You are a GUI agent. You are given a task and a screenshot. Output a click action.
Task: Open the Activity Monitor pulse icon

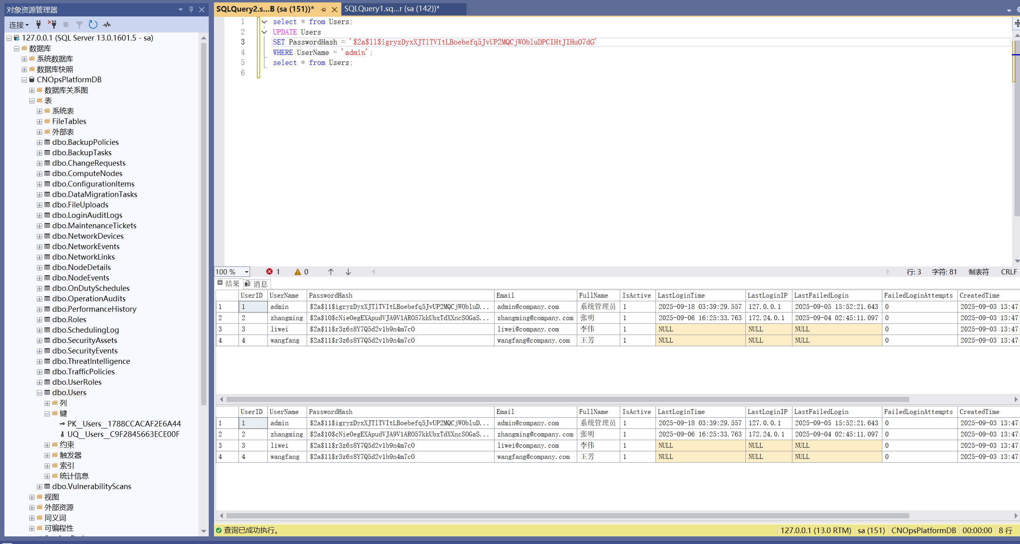(107, 25)
